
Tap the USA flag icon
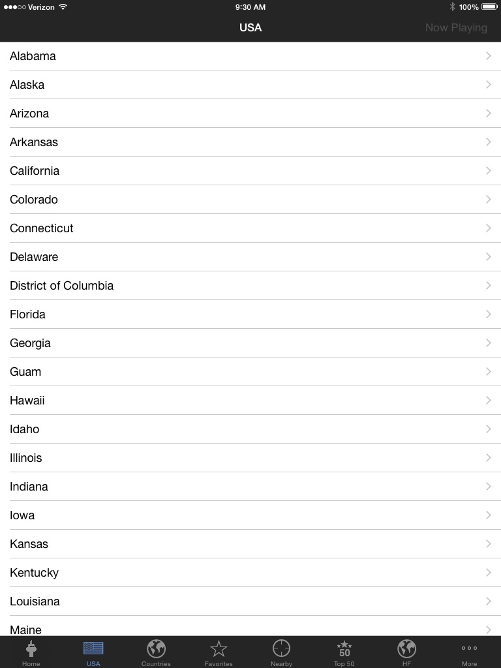(93, 648)
